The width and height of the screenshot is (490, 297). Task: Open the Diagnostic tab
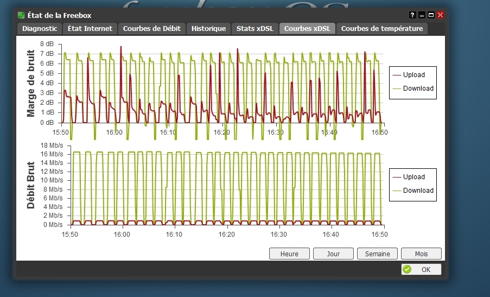coord(40,28)
